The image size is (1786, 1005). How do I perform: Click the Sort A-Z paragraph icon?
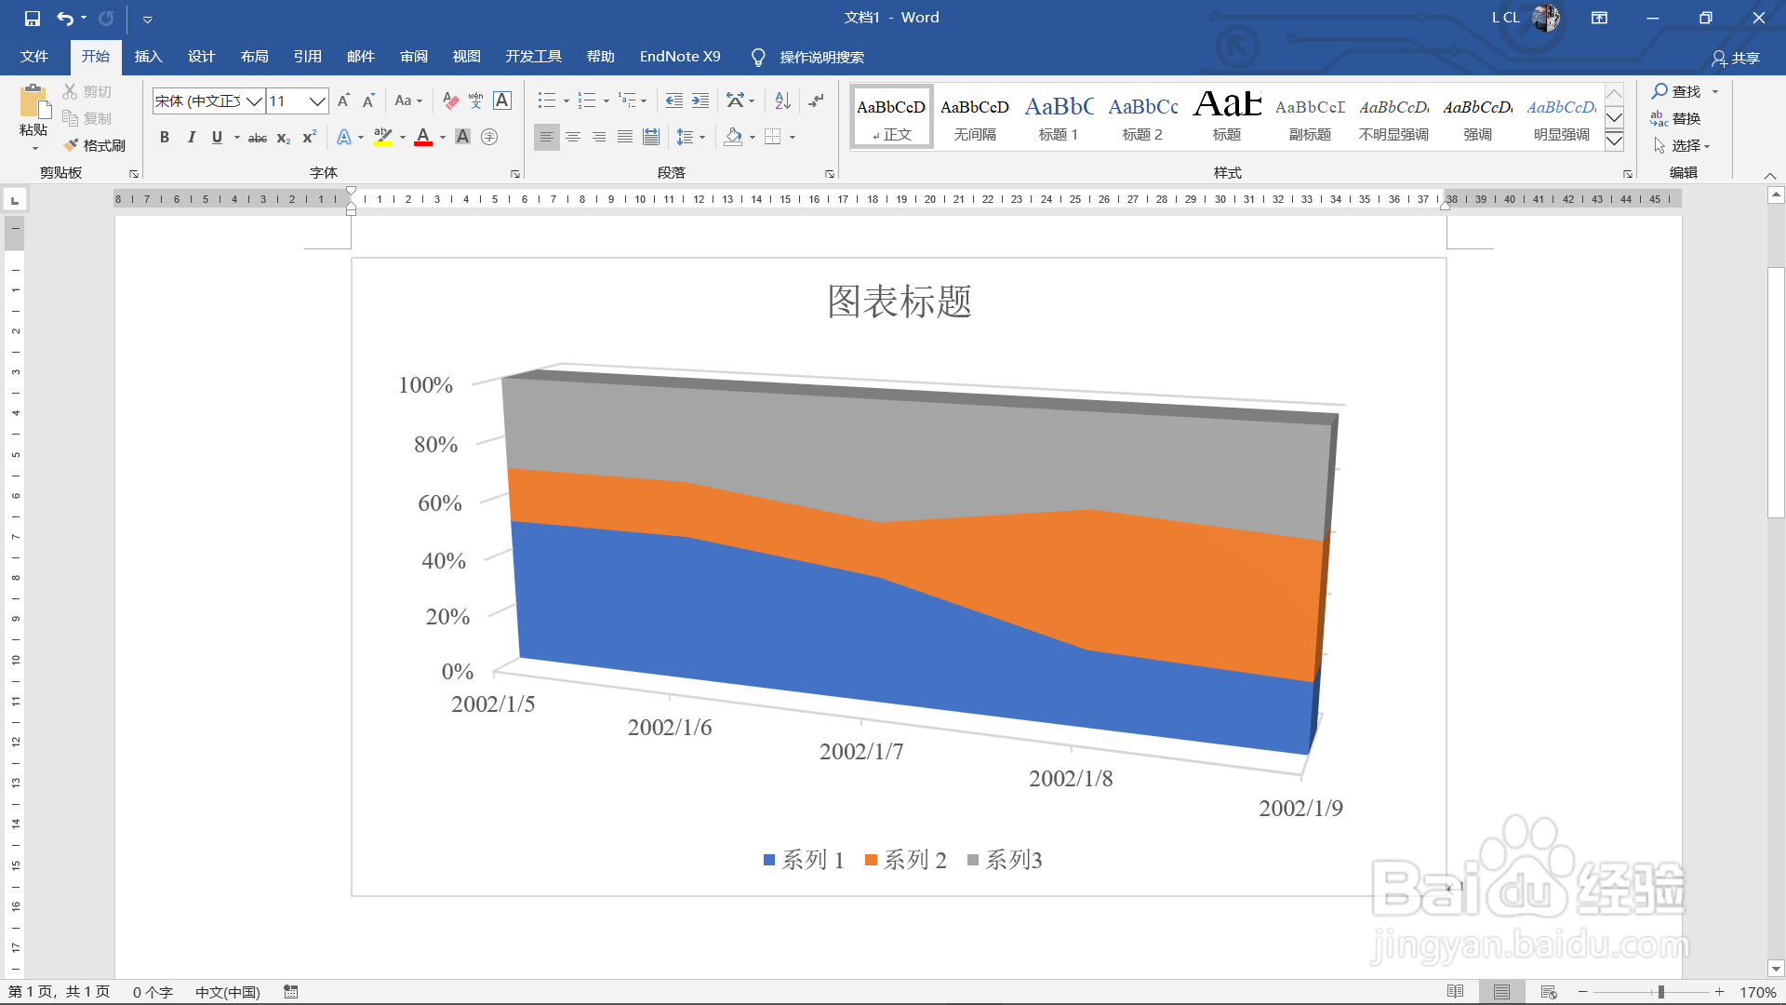[x=782, y=100]
